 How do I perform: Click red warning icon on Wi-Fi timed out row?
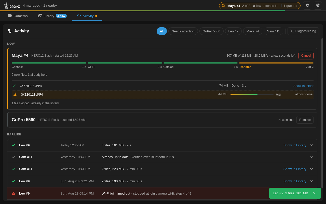[x=13, y=193]
